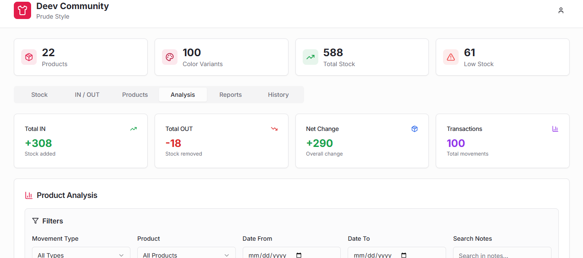Open the Date To calendar picker

tap(404, 255)
